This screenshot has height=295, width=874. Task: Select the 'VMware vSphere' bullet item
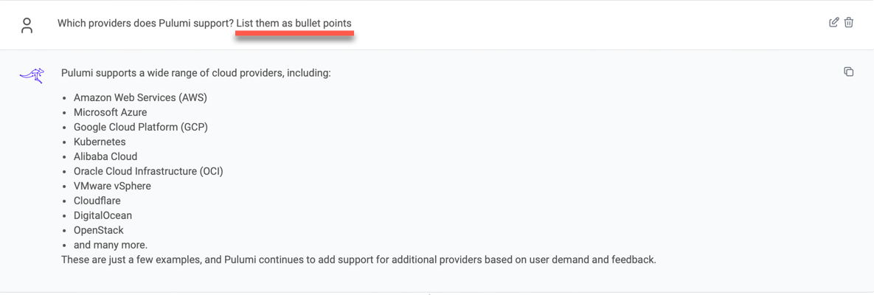[x=112, y=186]
